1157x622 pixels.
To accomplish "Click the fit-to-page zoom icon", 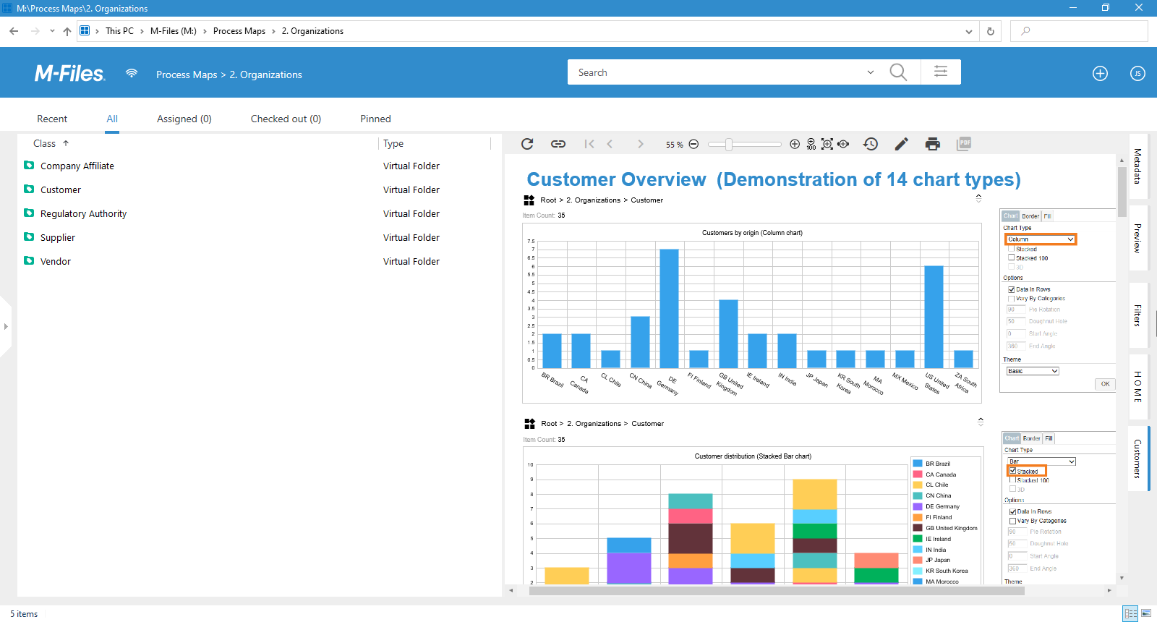I will click(x=827, y=144).
